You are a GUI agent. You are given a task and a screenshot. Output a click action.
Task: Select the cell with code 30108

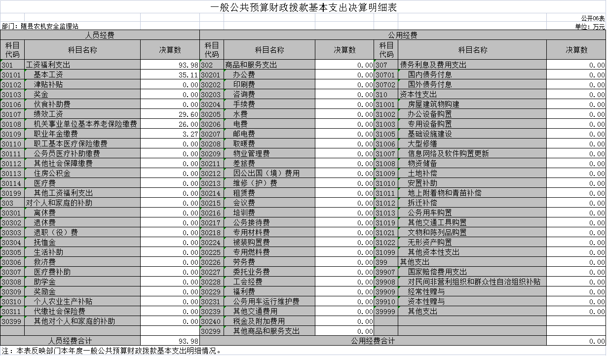pyautogui.click(x=12, y=124)
